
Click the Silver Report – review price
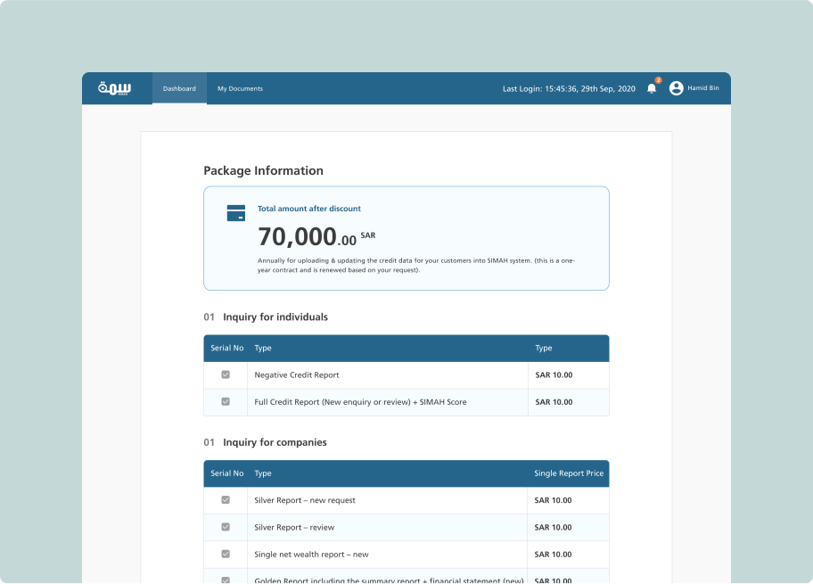click(553, 528)
